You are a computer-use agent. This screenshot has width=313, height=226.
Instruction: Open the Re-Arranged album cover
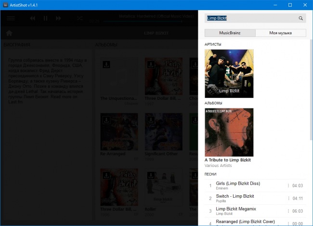119,131
